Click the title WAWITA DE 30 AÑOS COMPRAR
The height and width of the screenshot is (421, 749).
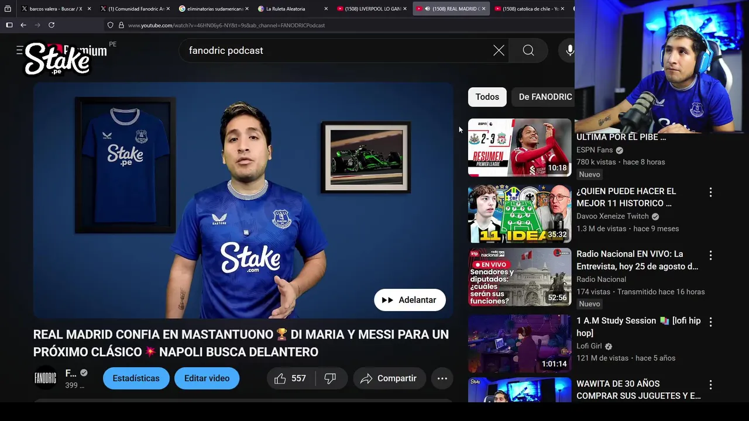(638, 390)
